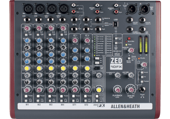Click the Phones headphone jack socket
This screenshot has height=119, width=170.
(x=142, y=89)
